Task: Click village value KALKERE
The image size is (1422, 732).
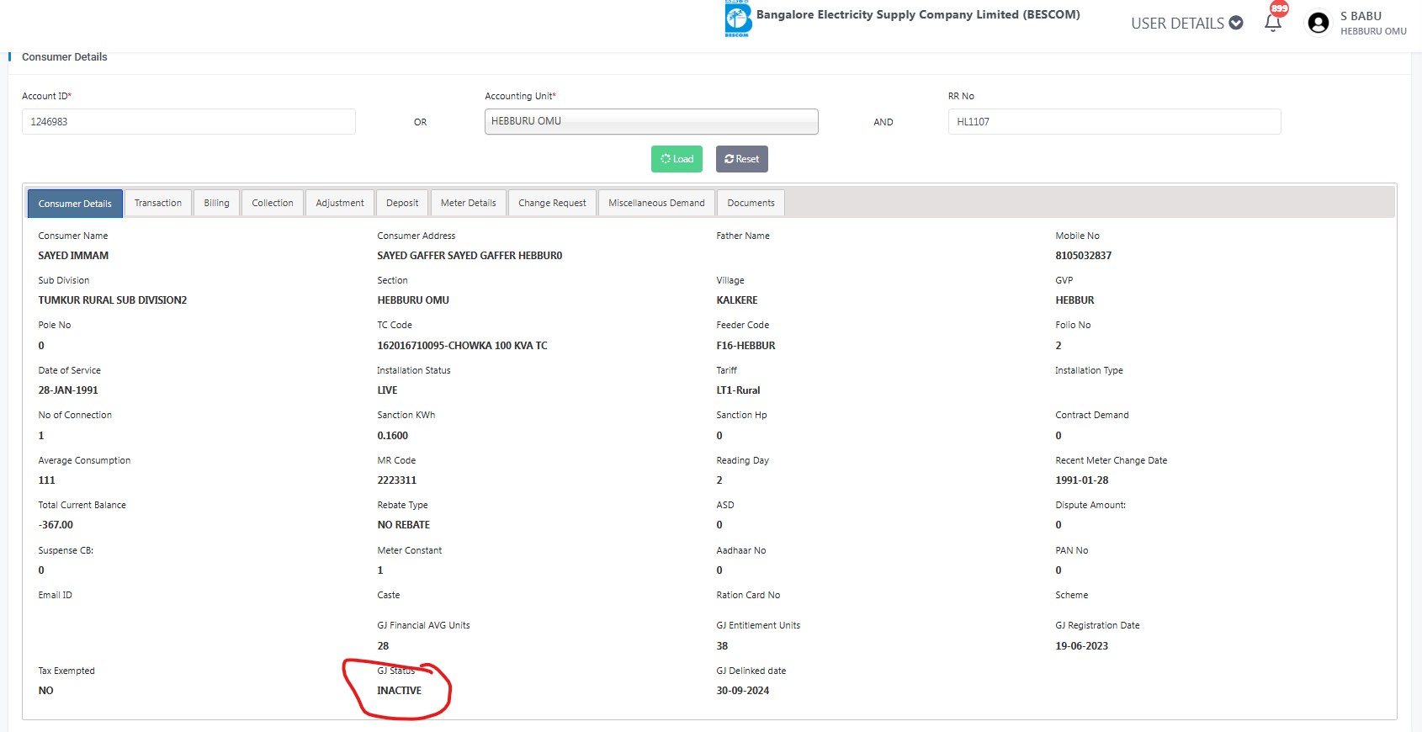Action: pyautogui.click(x=737, y=300)
